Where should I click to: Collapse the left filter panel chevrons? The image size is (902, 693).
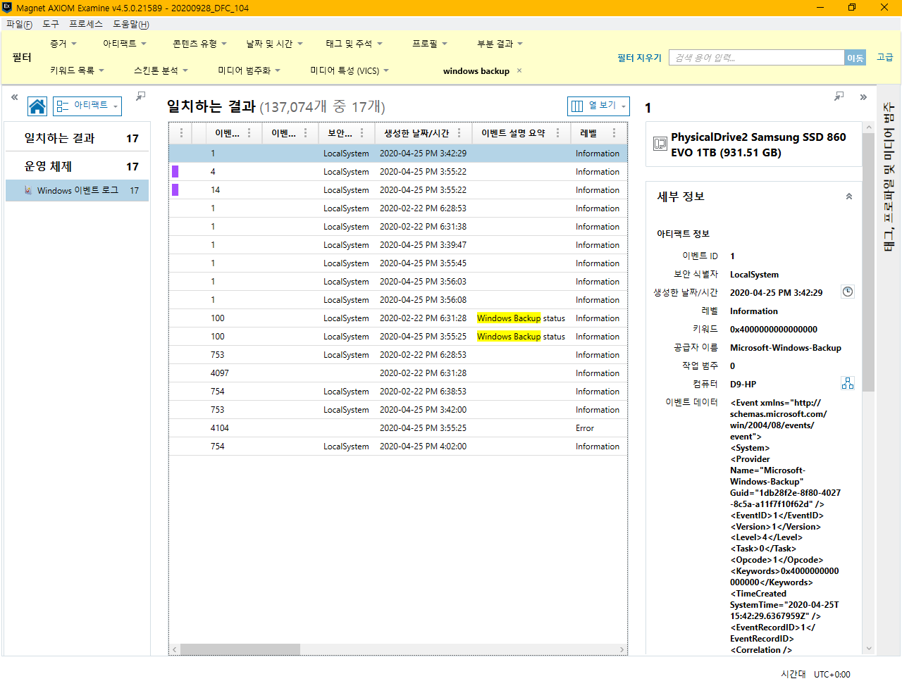(x=14, y=97)
